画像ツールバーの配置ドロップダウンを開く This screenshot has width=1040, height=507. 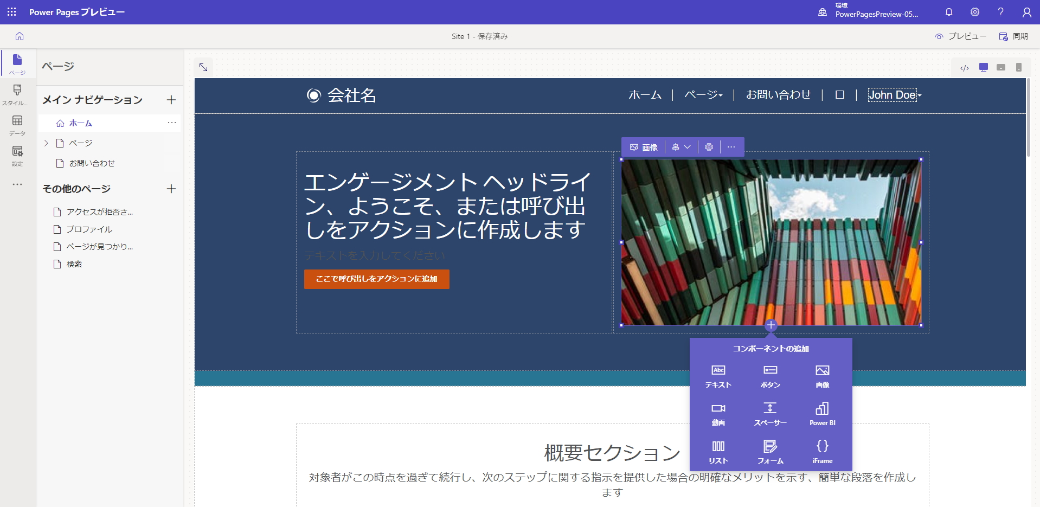(682, 146)
